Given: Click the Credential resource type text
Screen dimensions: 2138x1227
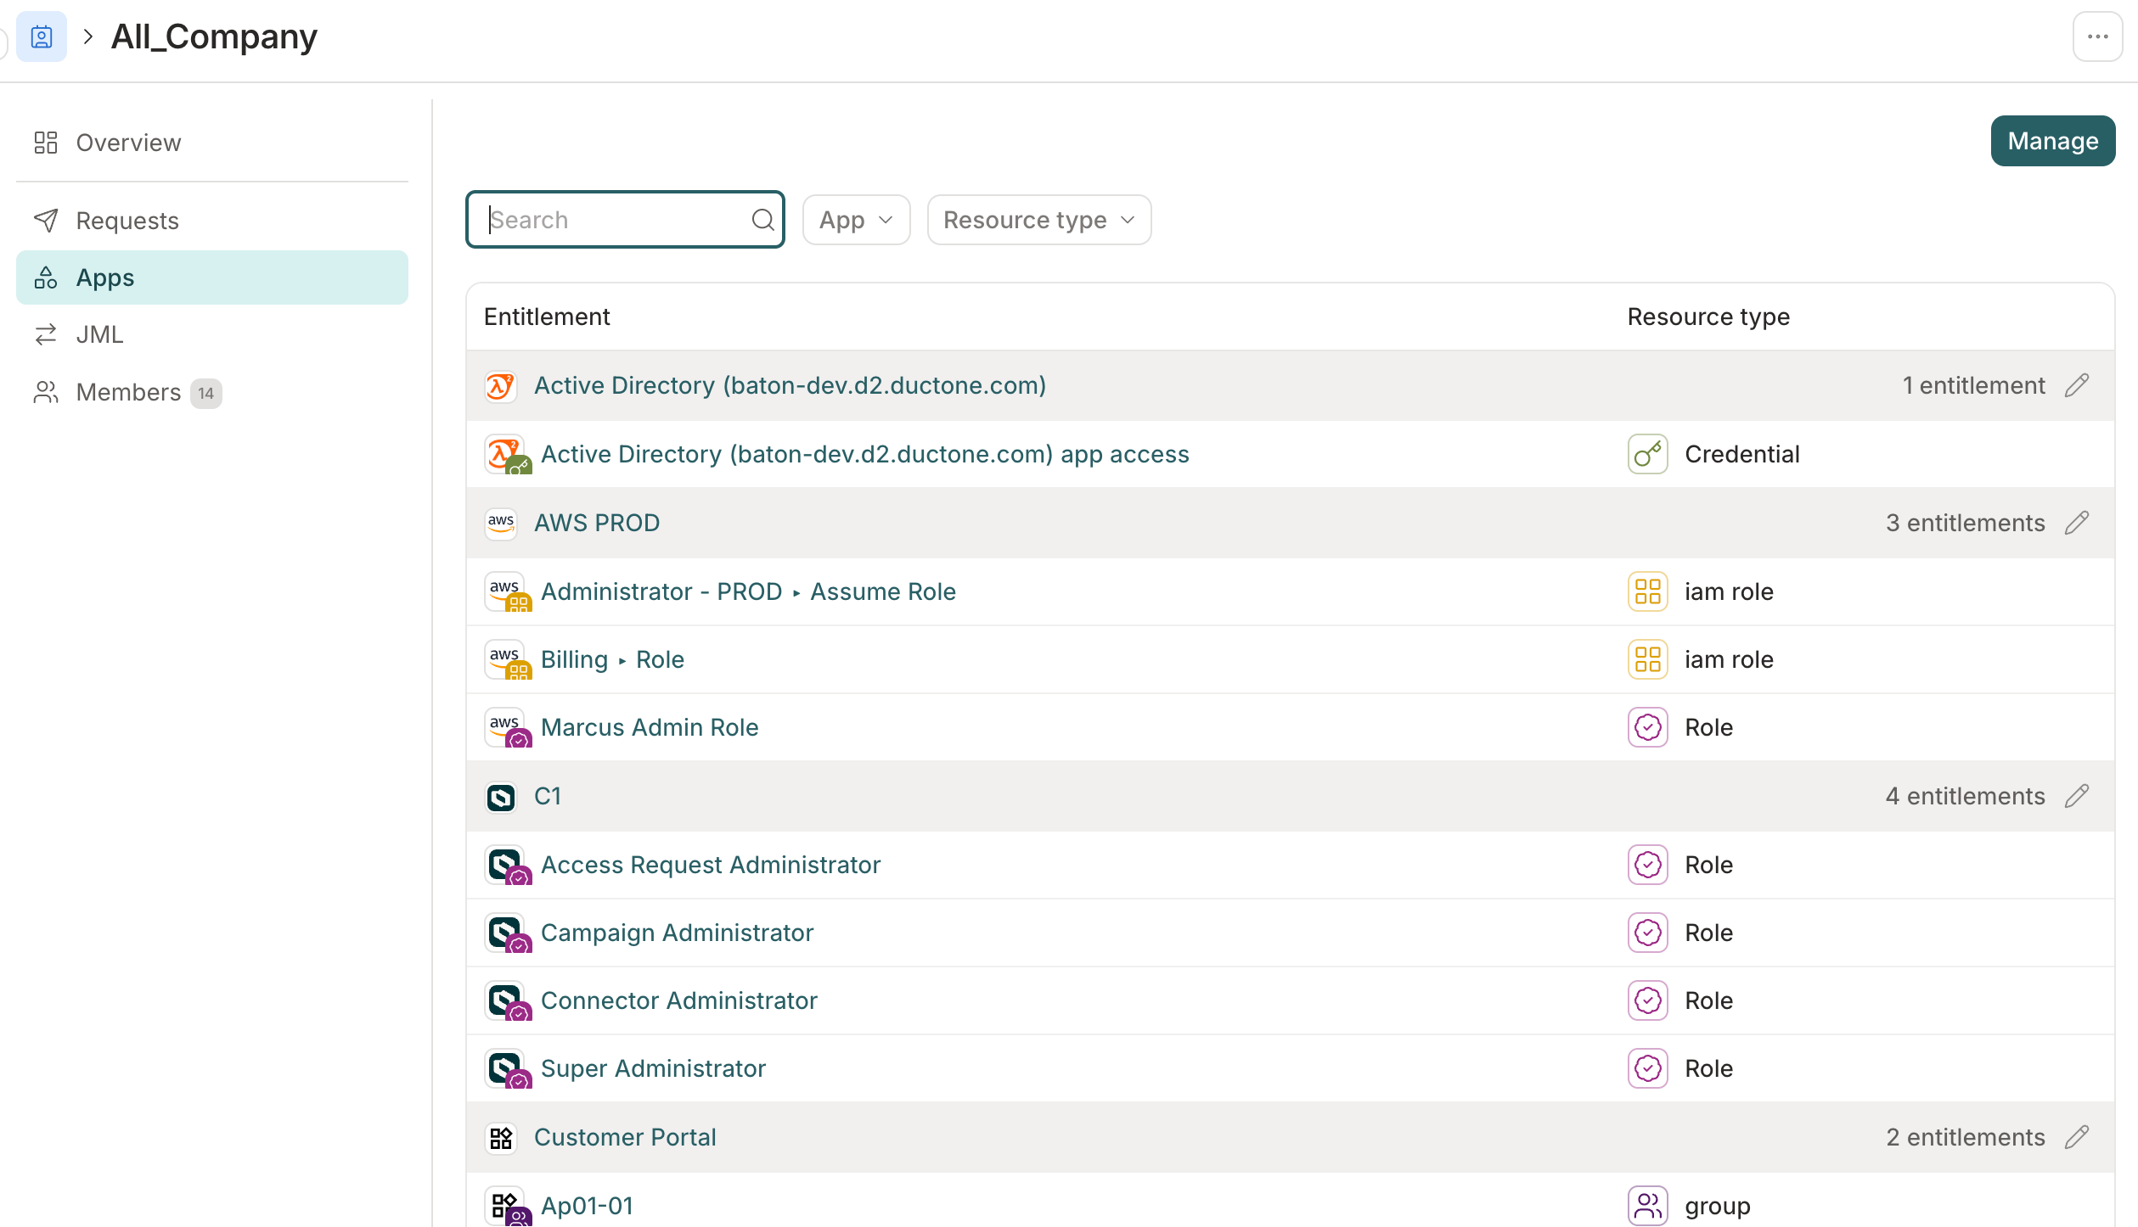Looking at the screenshot, I should (x=1741, y=454).
